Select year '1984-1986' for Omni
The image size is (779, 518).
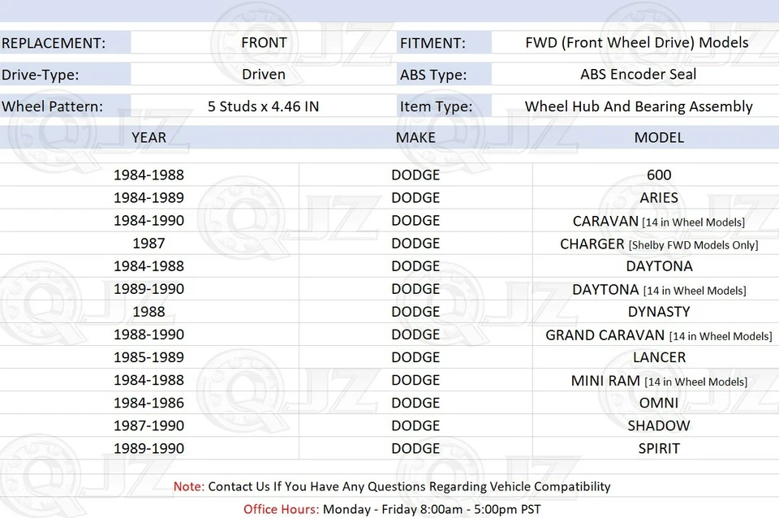148,404
